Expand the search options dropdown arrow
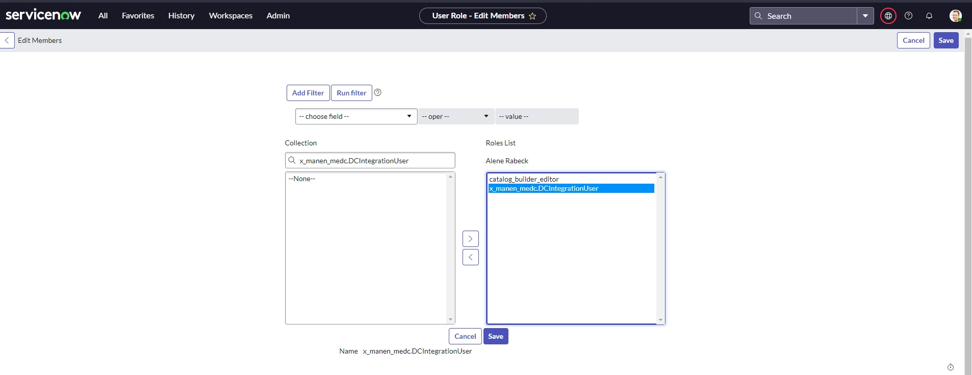This screenshot has width=972, height=375. click(x=865, y=16)
